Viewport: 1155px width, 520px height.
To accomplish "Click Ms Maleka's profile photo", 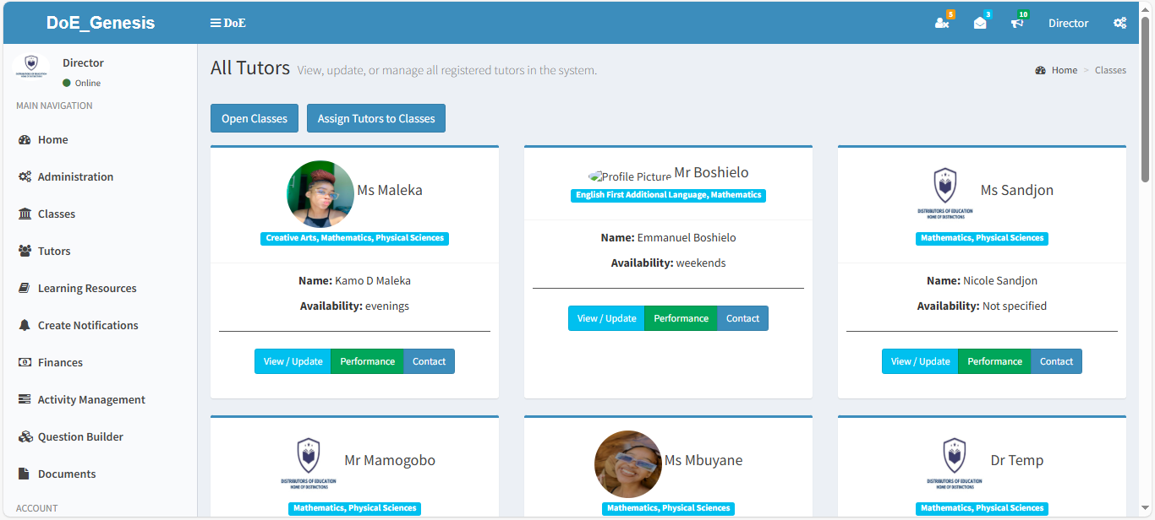I will (320, 194).
